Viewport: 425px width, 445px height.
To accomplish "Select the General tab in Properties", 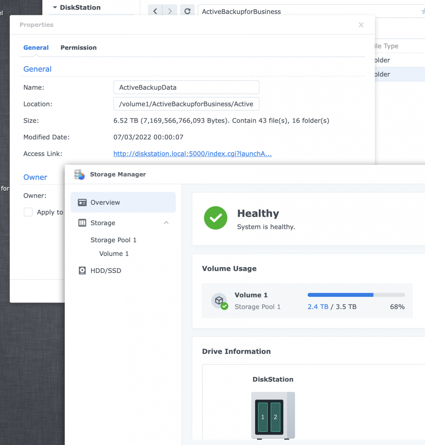I will 36,48.
